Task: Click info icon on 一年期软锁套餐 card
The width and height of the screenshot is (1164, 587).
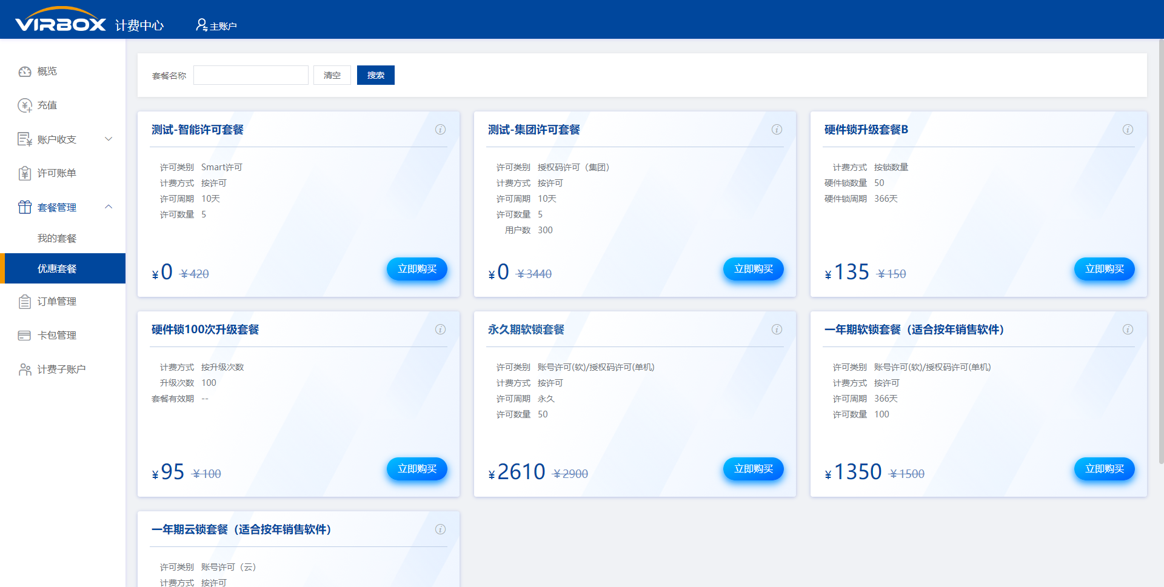Action: click(1128, 330)
